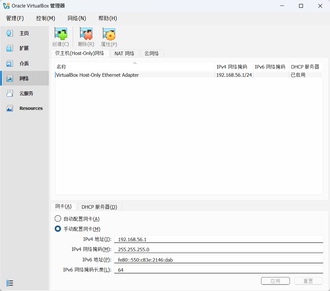Click the DHCP 服务器 column header
Viewport: 330px width, 291px height.
tap(306, 67)
